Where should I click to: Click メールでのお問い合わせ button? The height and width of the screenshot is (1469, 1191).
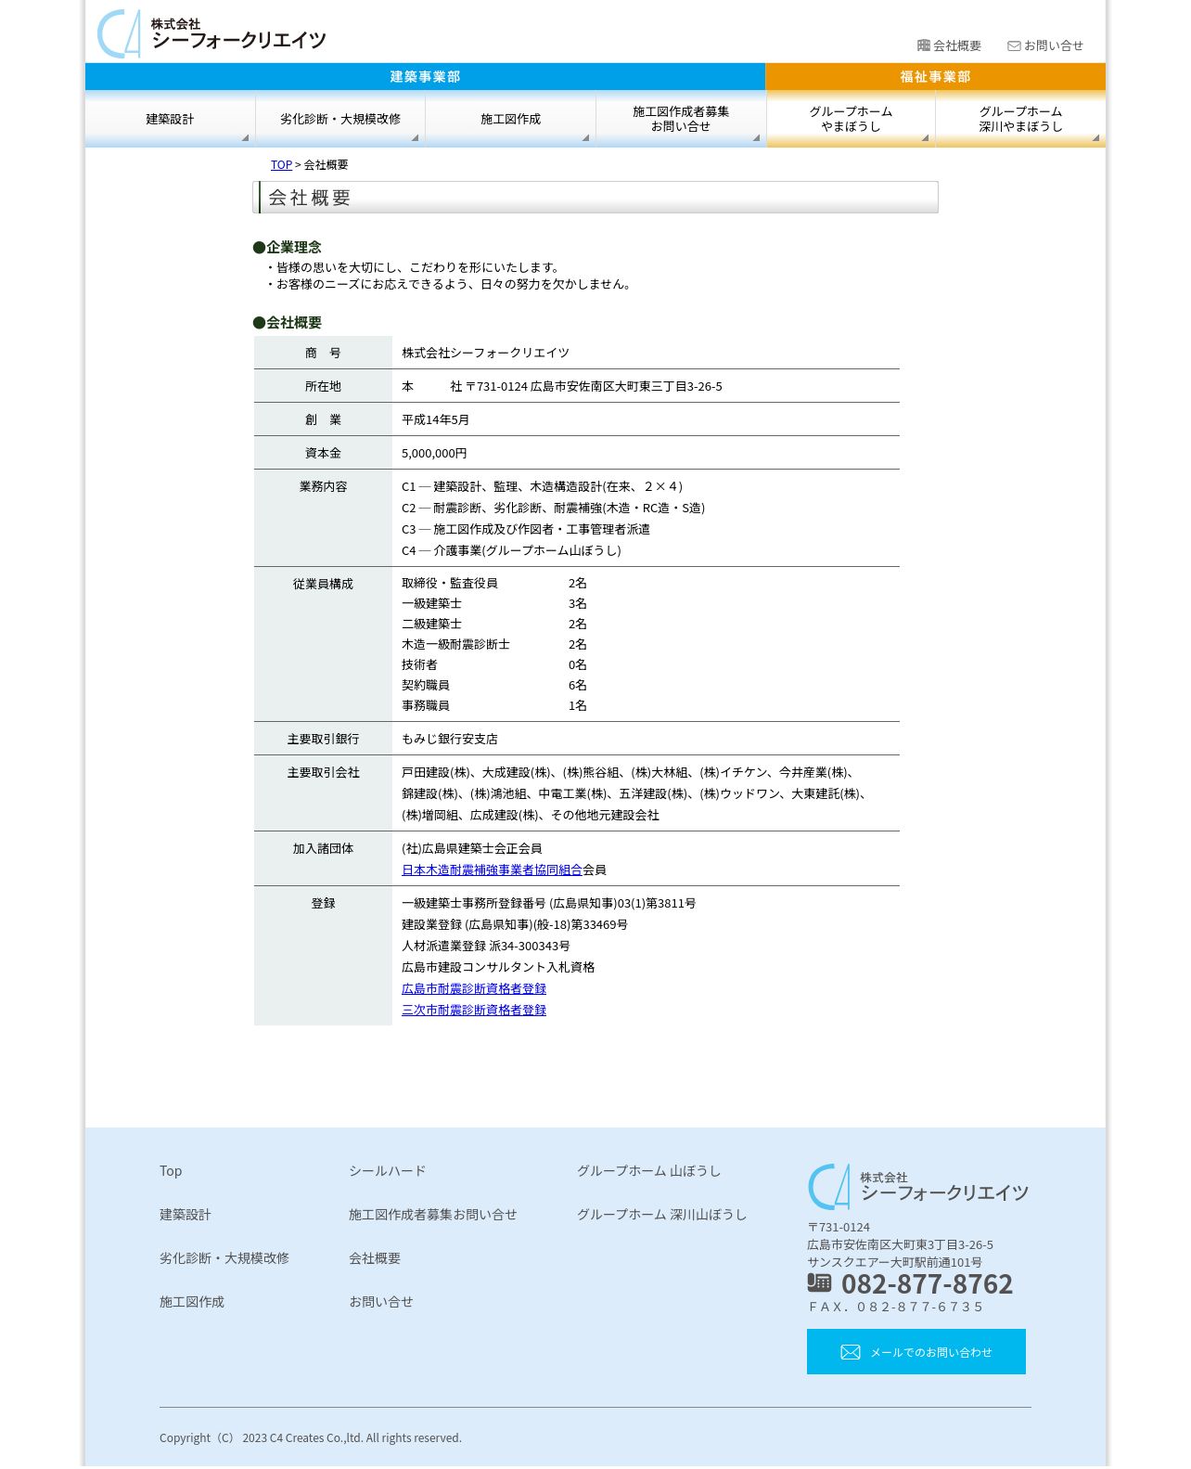click(916, 1352)
